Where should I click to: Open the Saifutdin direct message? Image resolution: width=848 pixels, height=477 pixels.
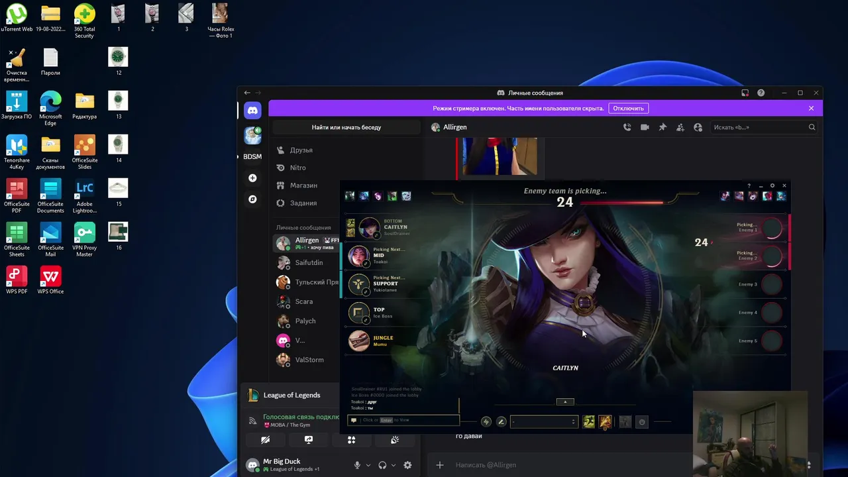[307, 262]
